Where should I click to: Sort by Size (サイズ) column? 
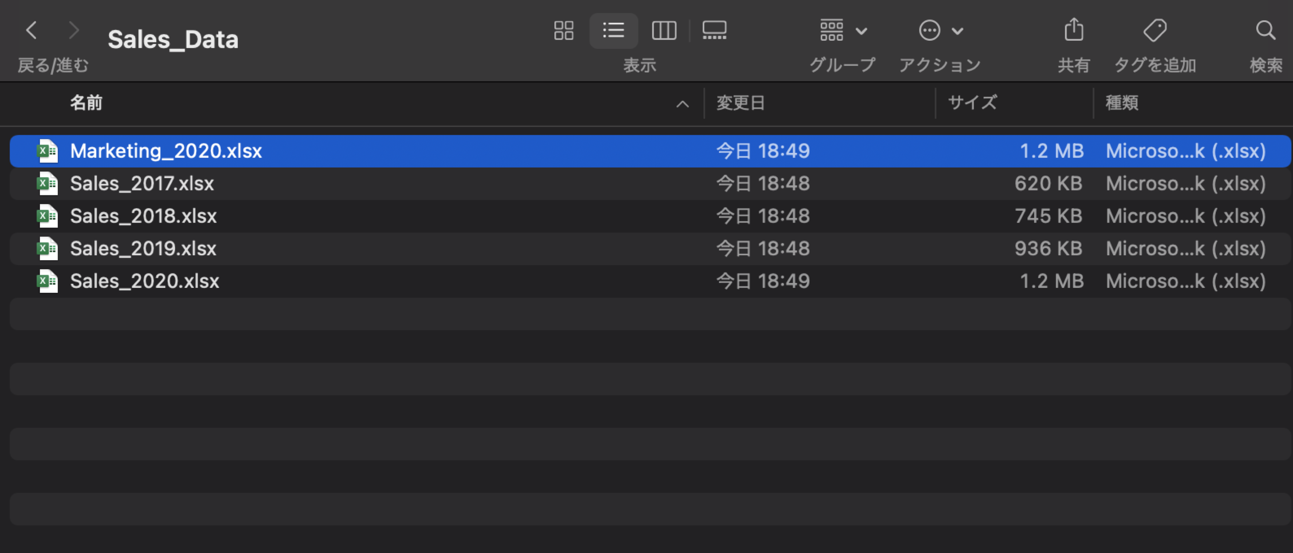click(x=972, y=103)
